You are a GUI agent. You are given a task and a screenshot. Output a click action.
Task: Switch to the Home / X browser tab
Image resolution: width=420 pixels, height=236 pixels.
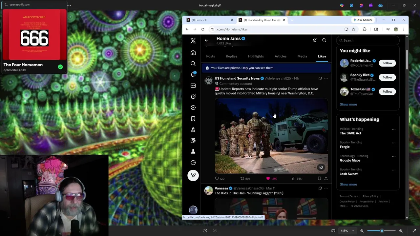209,20
